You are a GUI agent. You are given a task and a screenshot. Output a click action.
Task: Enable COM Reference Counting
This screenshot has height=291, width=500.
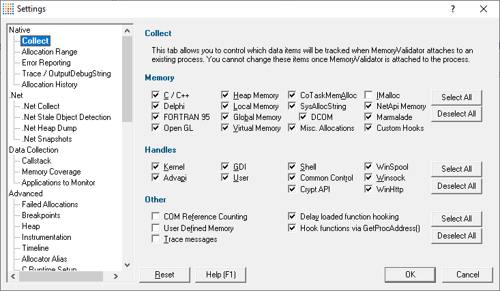click(x=156, y=217)
